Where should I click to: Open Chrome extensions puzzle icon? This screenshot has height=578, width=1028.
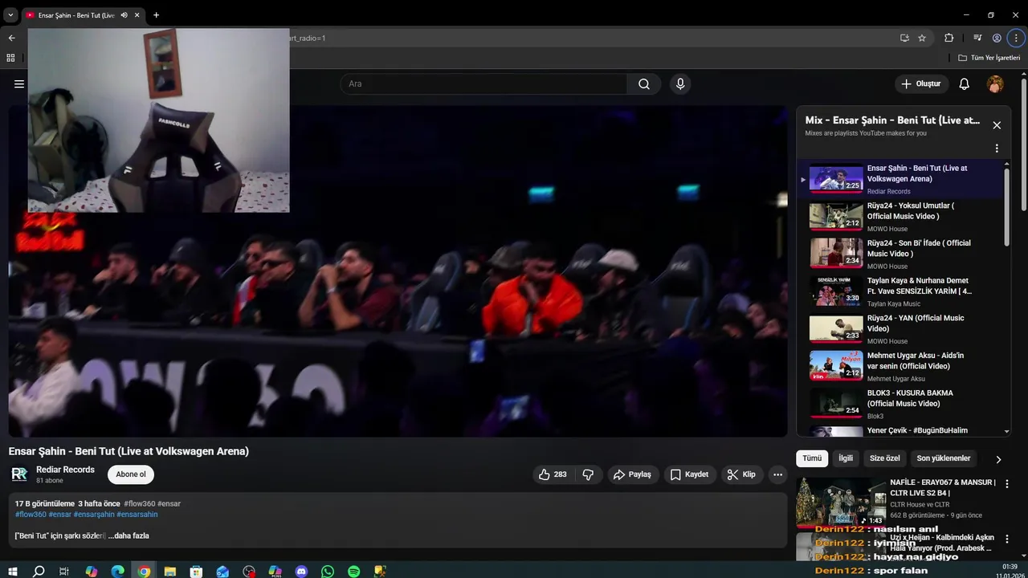tap(949, 38)
